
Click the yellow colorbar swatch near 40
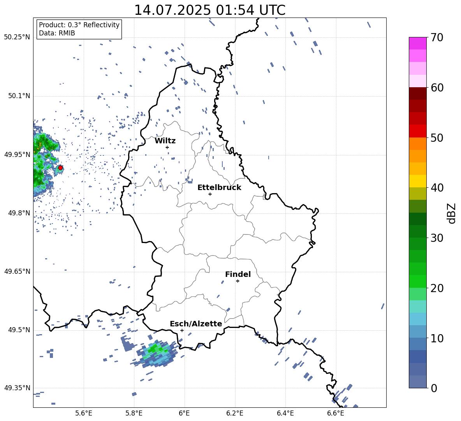click(x=417, y=181)
